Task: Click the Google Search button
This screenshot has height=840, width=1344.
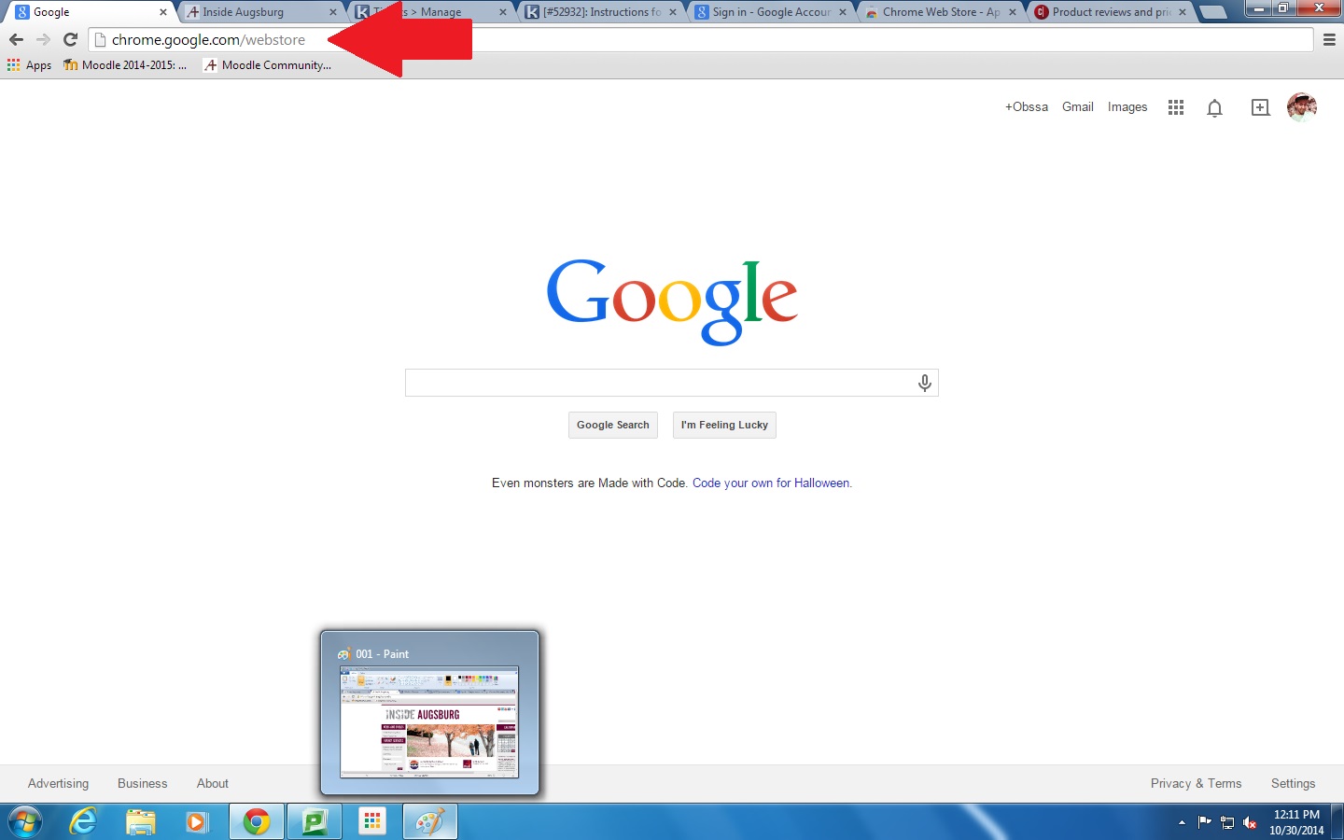Action: click(613, 425)
